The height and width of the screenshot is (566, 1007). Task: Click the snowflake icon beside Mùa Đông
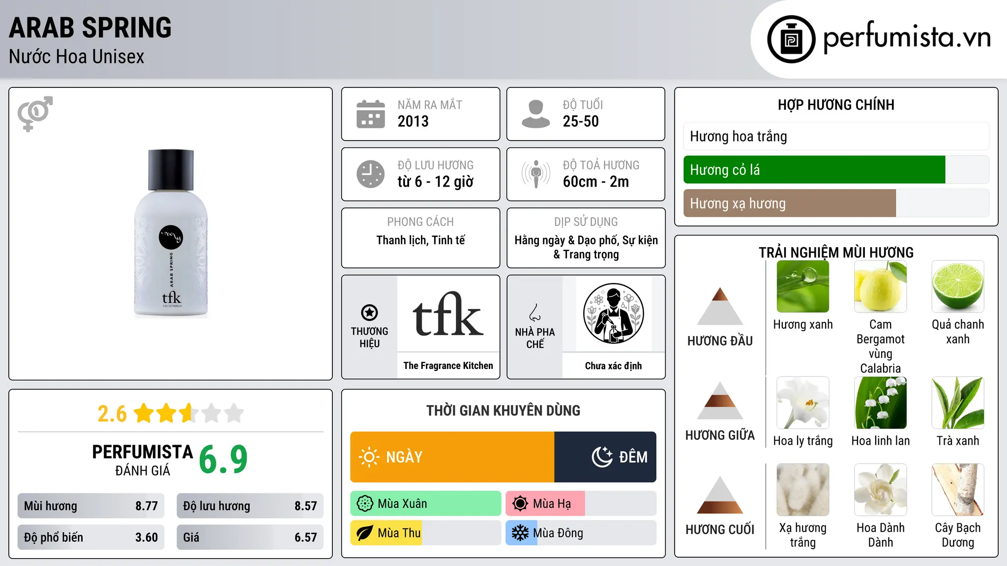pyautogui.click(x=520, y=533)
